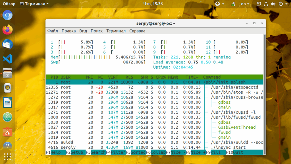
Task: Open the Файл menu
Action: point(53,31)
